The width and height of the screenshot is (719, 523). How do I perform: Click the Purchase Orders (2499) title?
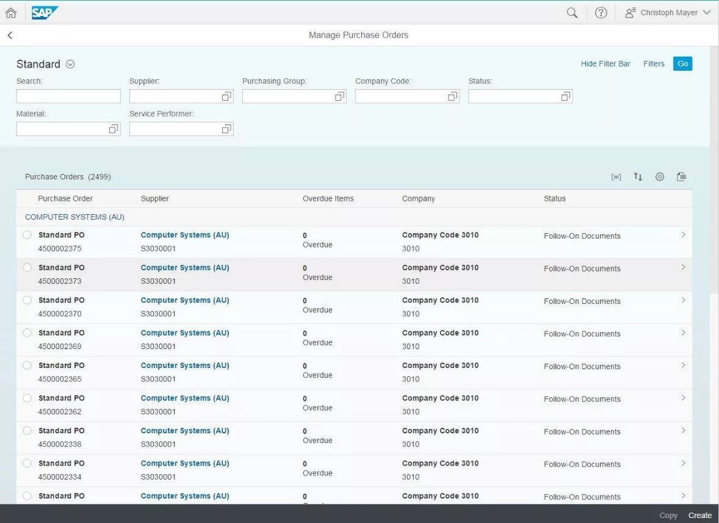(x=68, y=176)
